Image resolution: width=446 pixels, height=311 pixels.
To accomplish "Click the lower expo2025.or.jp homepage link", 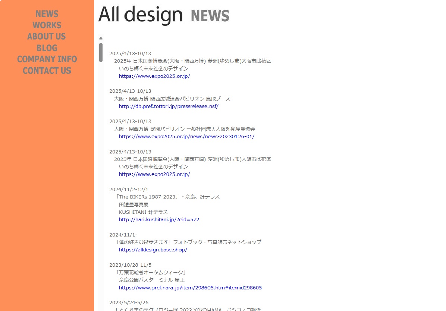I will click(154, 174).
